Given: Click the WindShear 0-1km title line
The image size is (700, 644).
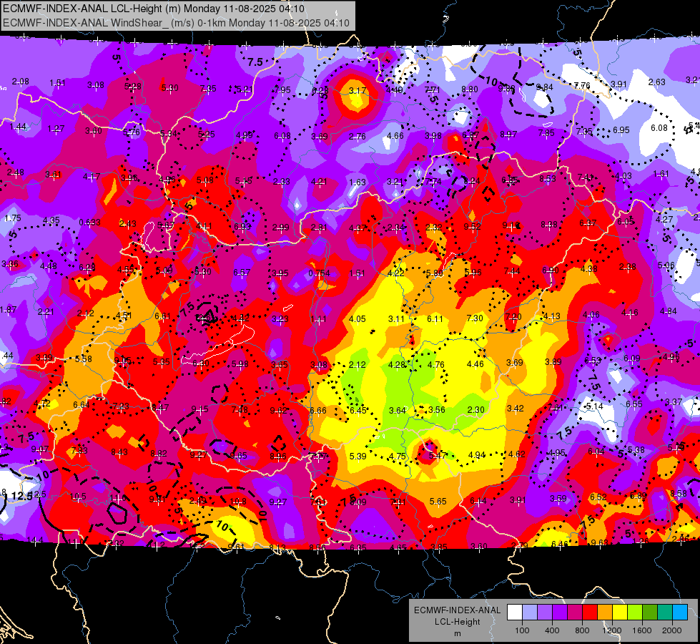Looking at the screenshot, I should coord(176,23).
